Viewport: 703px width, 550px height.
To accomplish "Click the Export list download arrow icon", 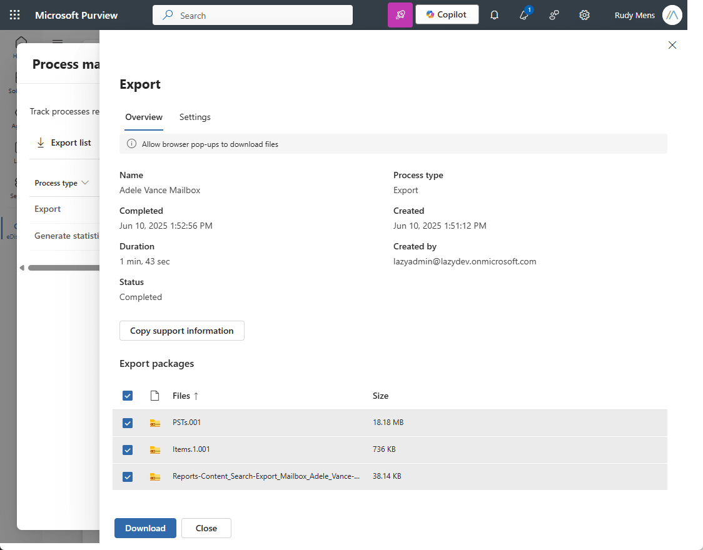I will pos(41,143).
